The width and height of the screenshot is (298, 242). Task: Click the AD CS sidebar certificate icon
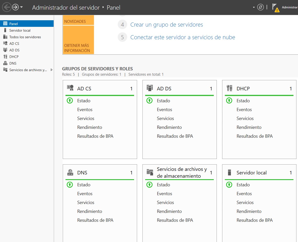pos(5,43)
